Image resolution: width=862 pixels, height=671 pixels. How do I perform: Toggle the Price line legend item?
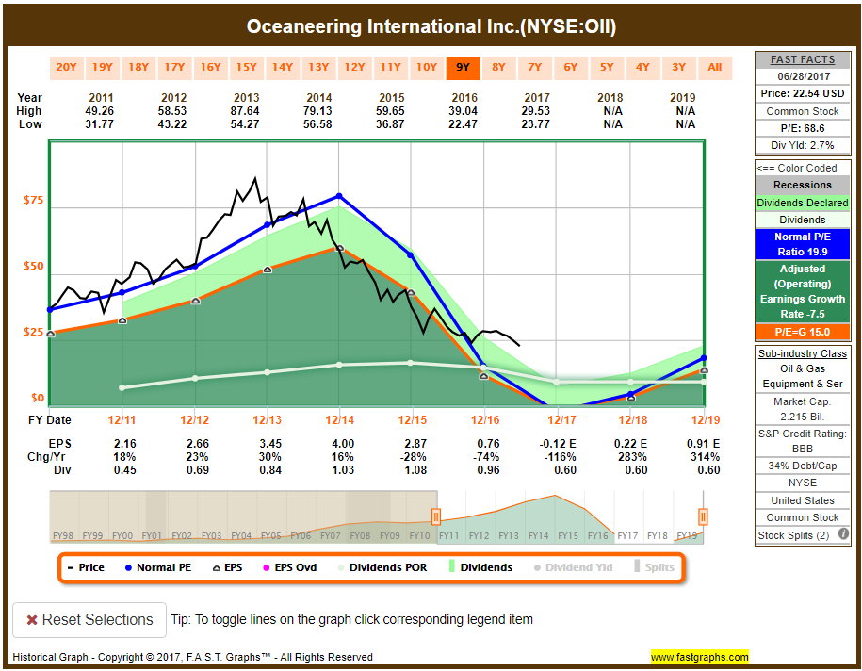tap(86, 567)
